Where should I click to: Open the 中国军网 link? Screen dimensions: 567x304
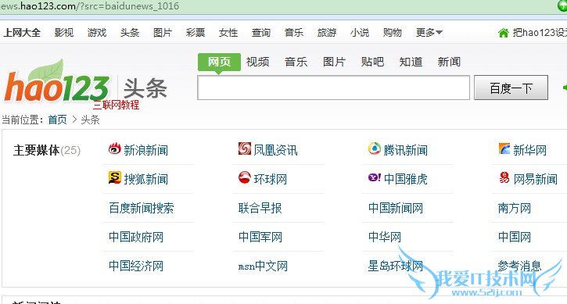coord(260,237)
